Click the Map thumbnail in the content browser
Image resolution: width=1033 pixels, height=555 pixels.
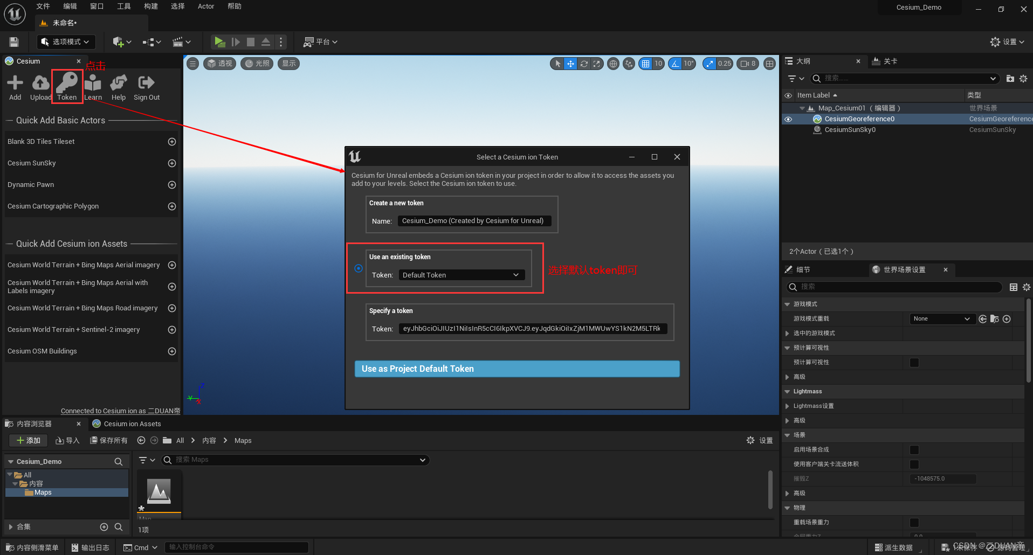pyautogui.click(x=159, y=491)
